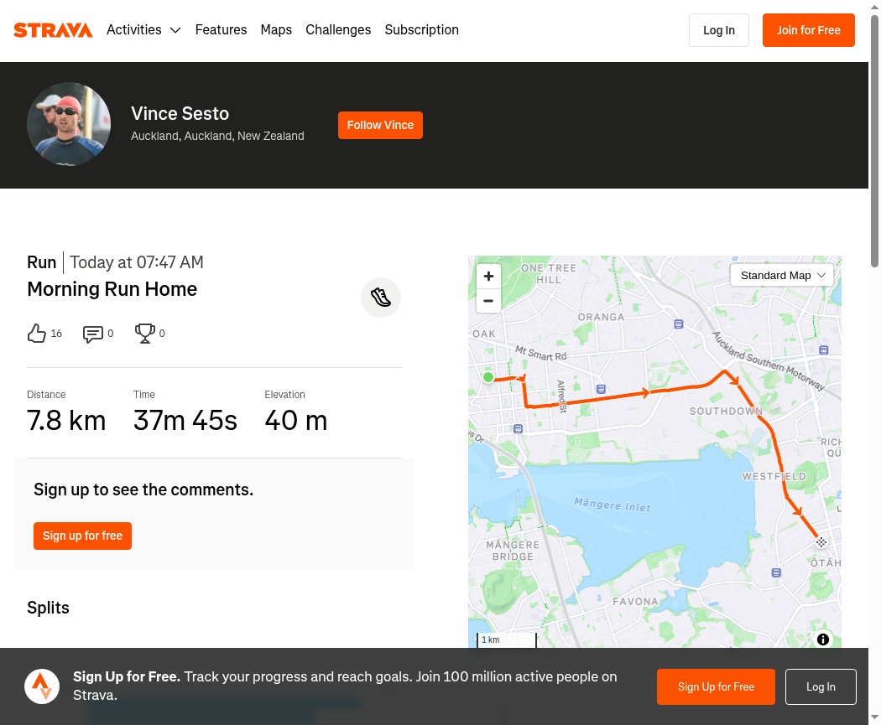Open the Standard Map style dropdown
The height and width of the screenshot is (725, 881).
pyautogui.click(x=781, y=276)
